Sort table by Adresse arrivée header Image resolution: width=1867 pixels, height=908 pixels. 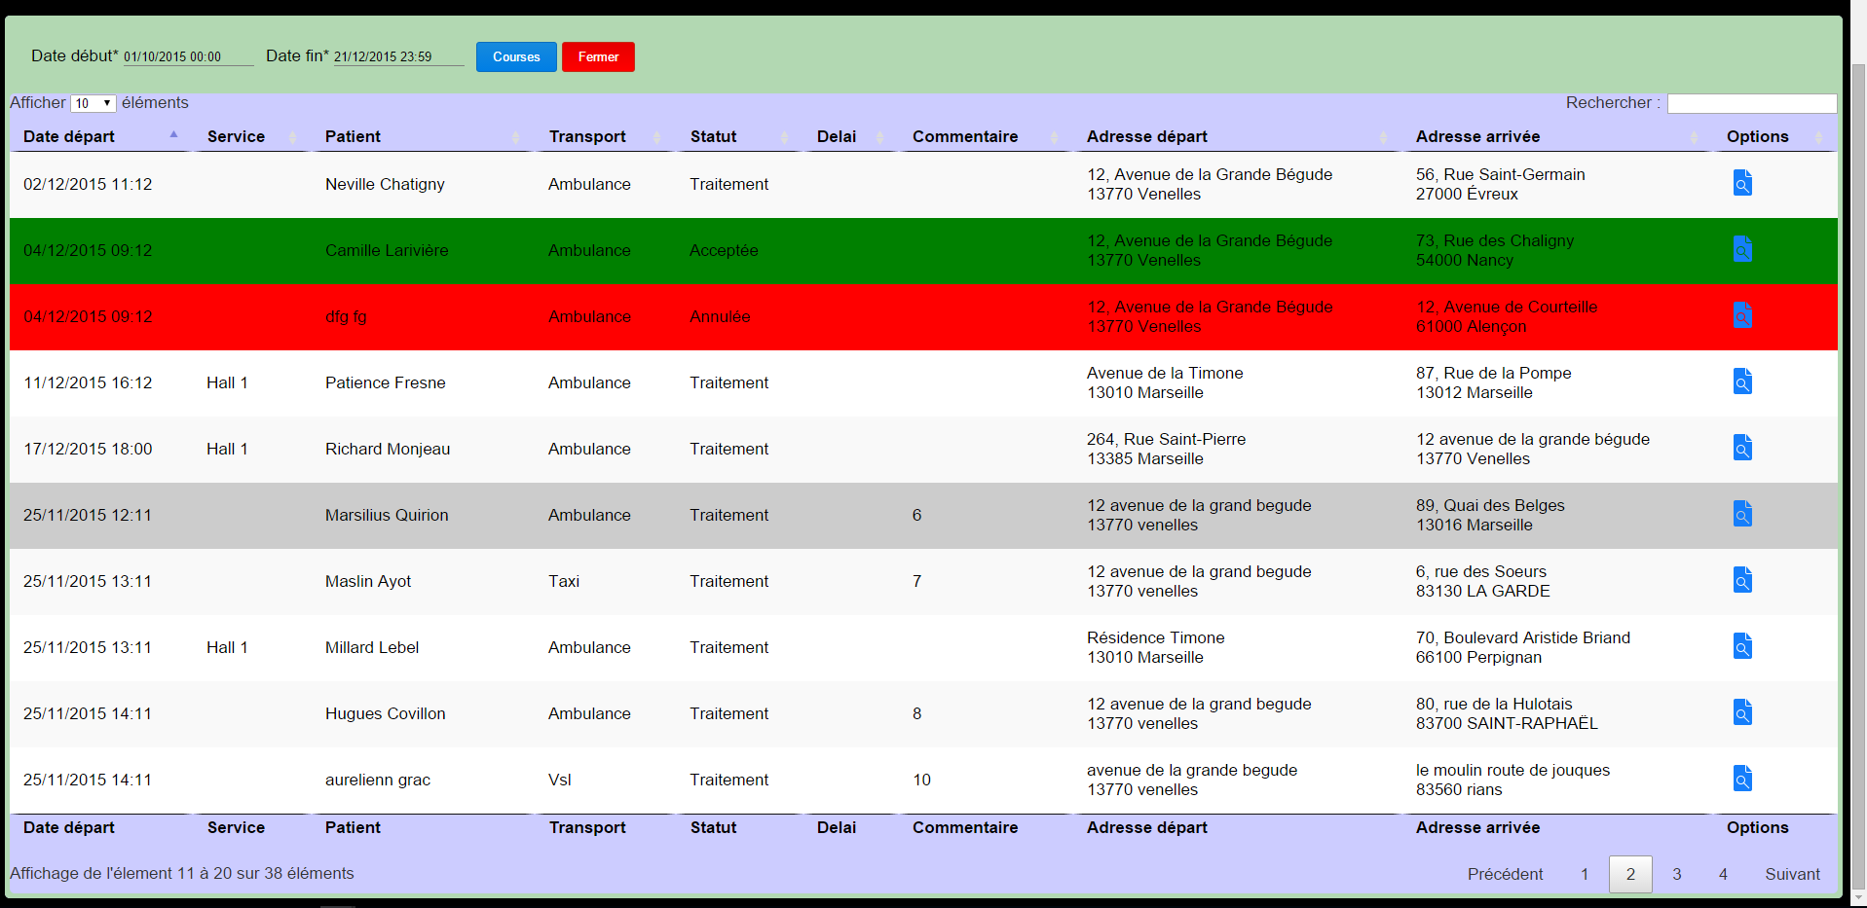(x=1557, y=136)
